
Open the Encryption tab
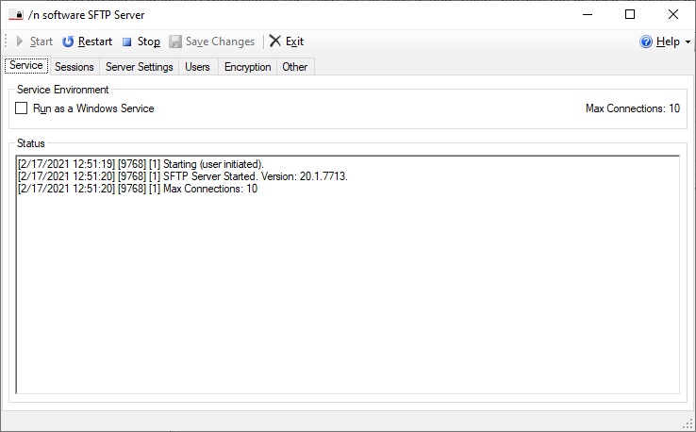(247, 67)
